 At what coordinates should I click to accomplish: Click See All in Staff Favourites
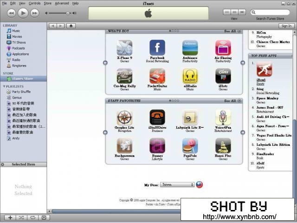[x=232, y=101]
